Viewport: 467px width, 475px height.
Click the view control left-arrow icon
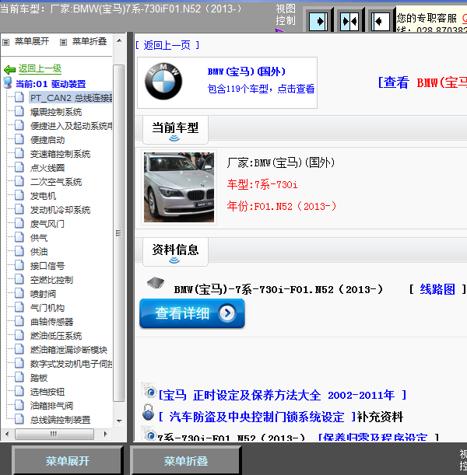[381, 21]
